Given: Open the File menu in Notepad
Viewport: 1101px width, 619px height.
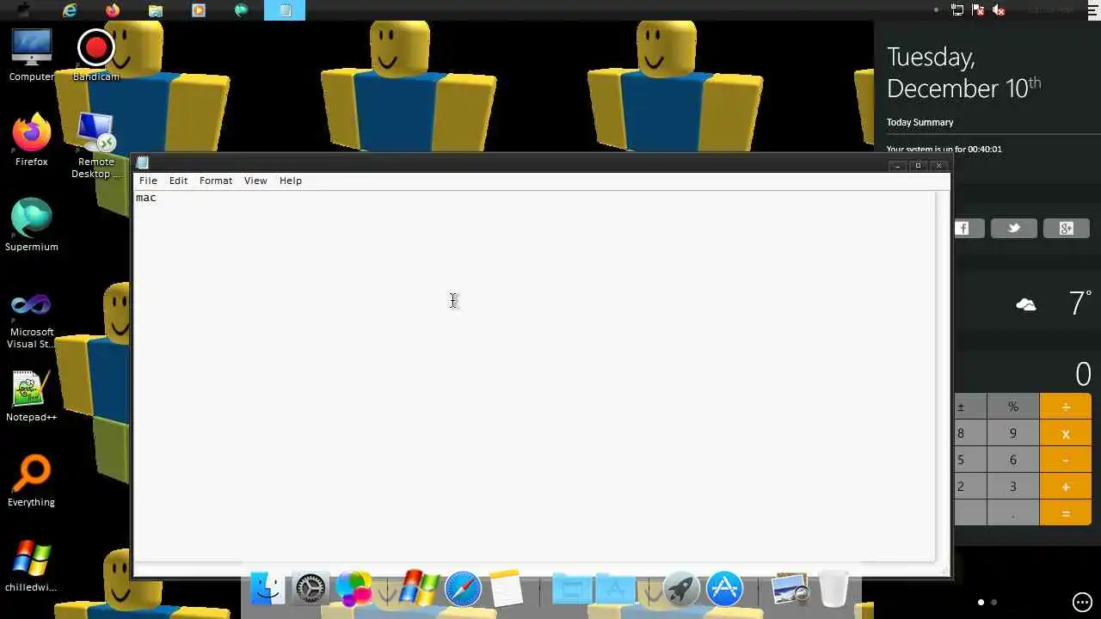Looking at the screenshot, I should [x=148, y=181].
